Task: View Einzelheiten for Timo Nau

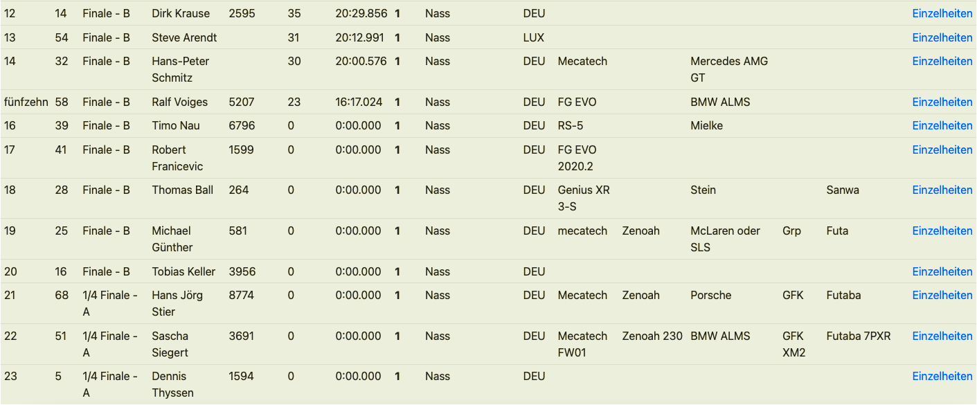Action: (x=942, y=125)
